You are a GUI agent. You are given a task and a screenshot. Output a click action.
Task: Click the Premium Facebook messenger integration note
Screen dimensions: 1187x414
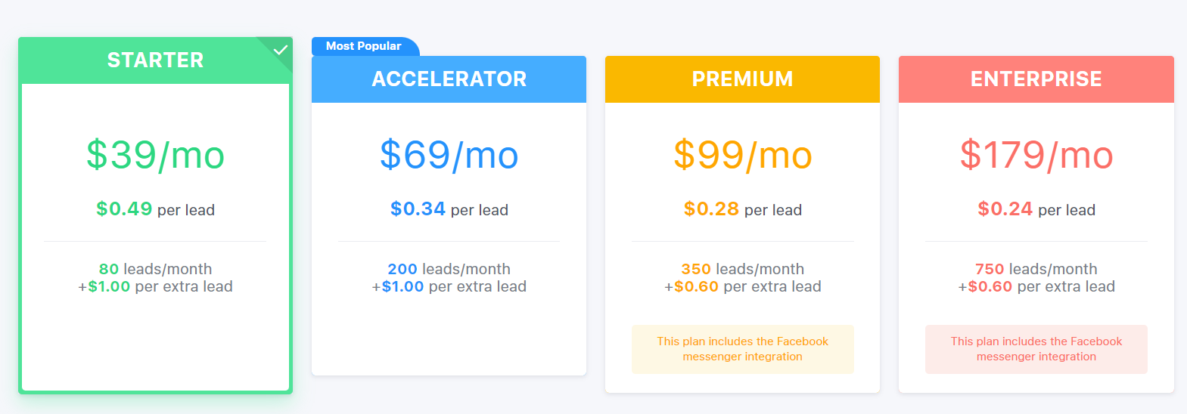click(742, 349)
